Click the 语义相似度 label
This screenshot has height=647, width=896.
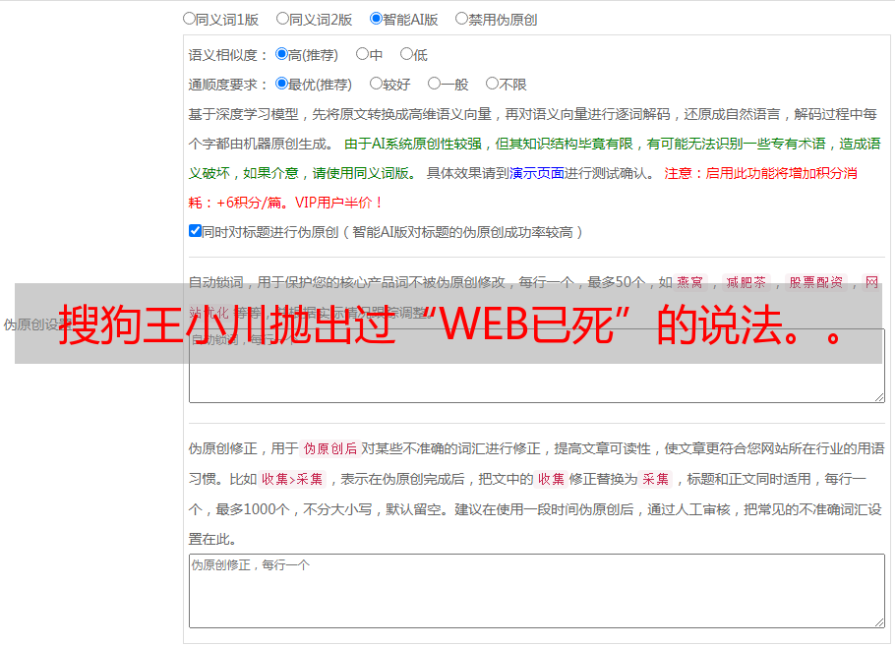coord(227,55)
